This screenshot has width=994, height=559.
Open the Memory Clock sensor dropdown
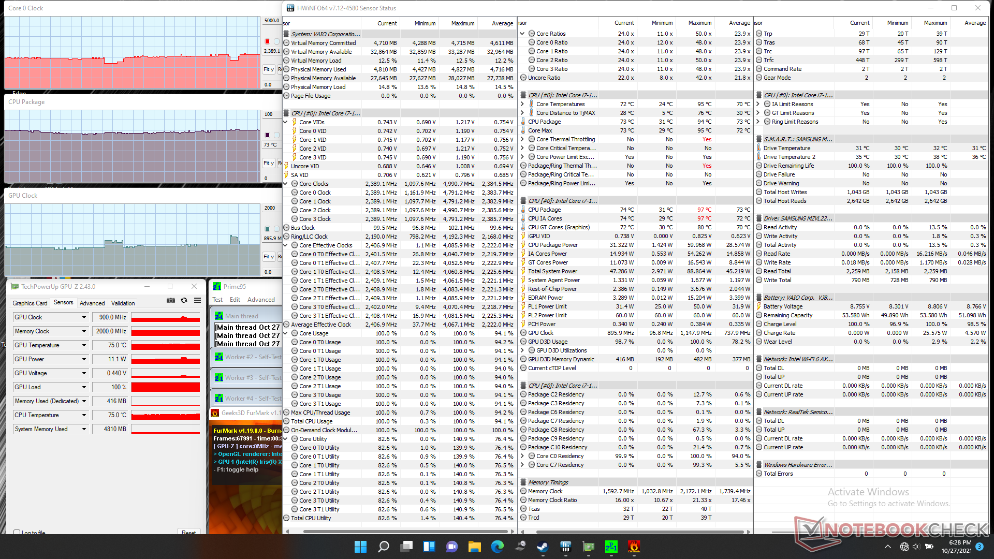point(84,331)
